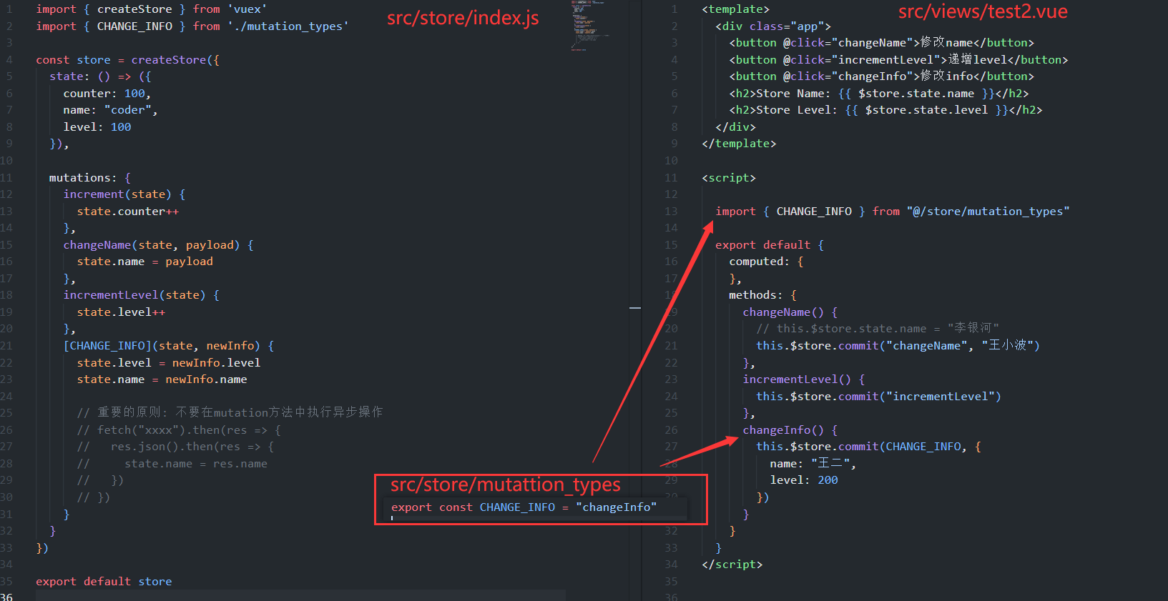
Task: Click the '<div class="app">' line
Action: coord(773,26)
